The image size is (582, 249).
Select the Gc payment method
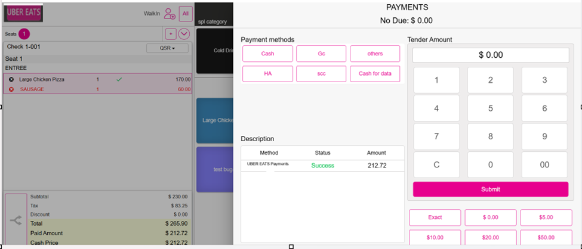321,54
